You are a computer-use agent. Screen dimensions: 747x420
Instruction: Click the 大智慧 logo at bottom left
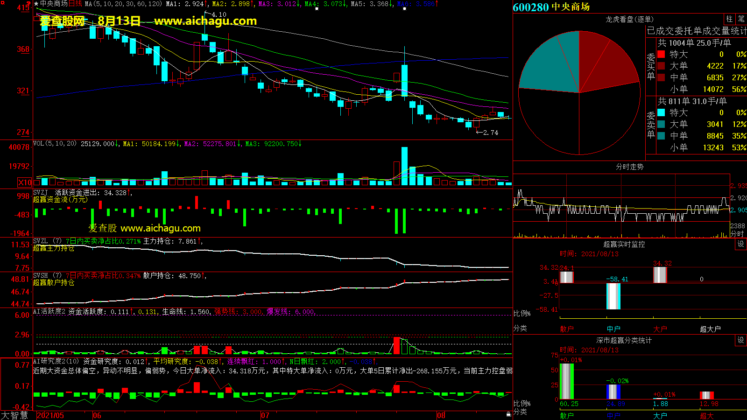(x=14, y=415)
